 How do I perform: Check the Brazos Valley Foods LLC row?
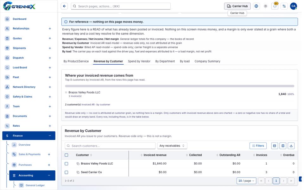click(x=66, y=164)
